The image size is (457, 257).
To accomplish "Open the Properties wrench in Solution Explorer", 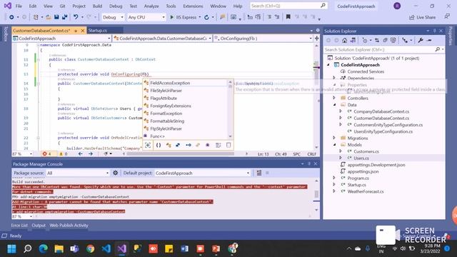I will tap(421, 40).
